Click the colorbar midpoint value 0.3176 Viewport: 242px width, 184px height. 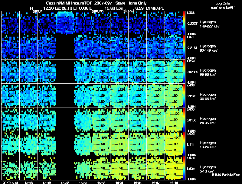pos(191,96)
